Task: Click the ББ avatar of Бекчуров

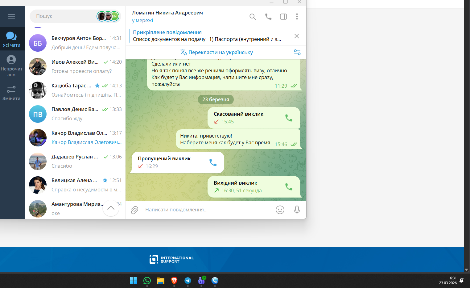Action: click(x=38, y=43)
